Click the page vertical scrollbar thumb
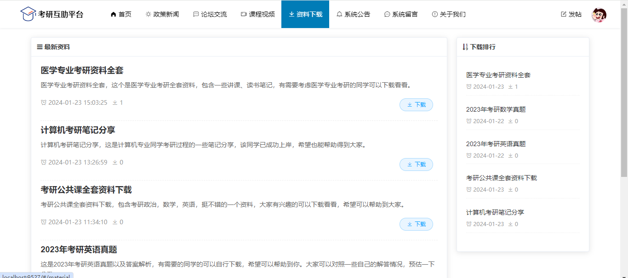Screen dimensions: 628x278 (x=624, y=92)
